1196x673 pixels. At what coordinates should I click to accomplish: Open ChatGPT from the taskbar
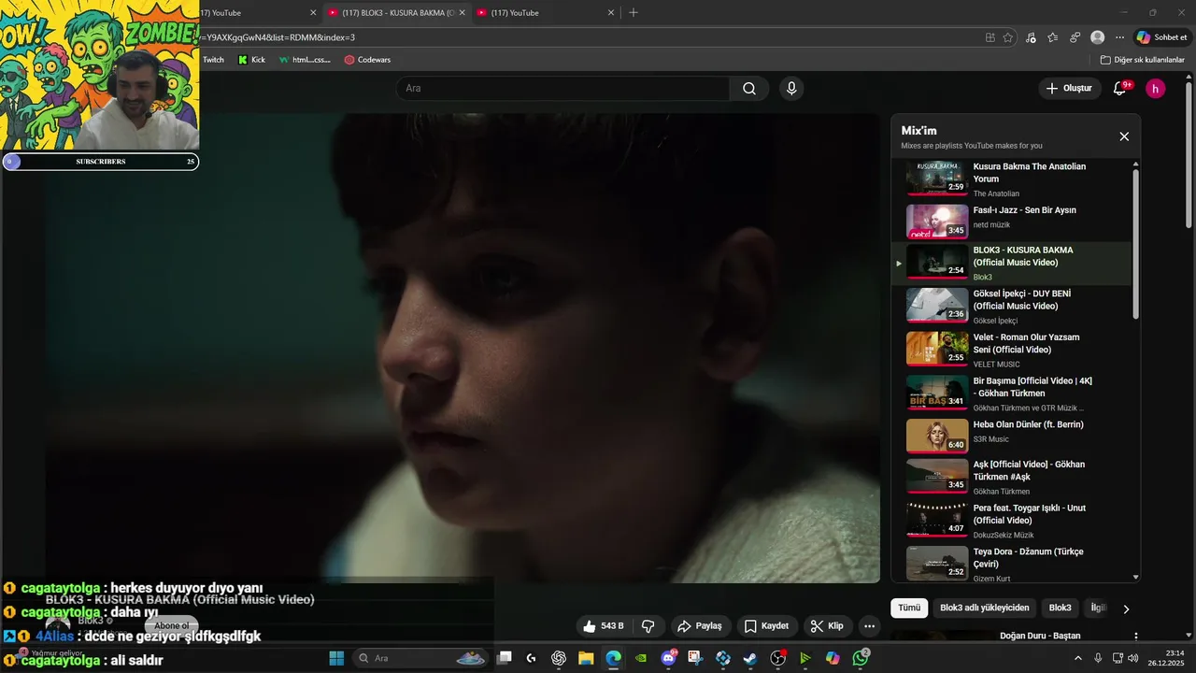click(x=559, y=658)
